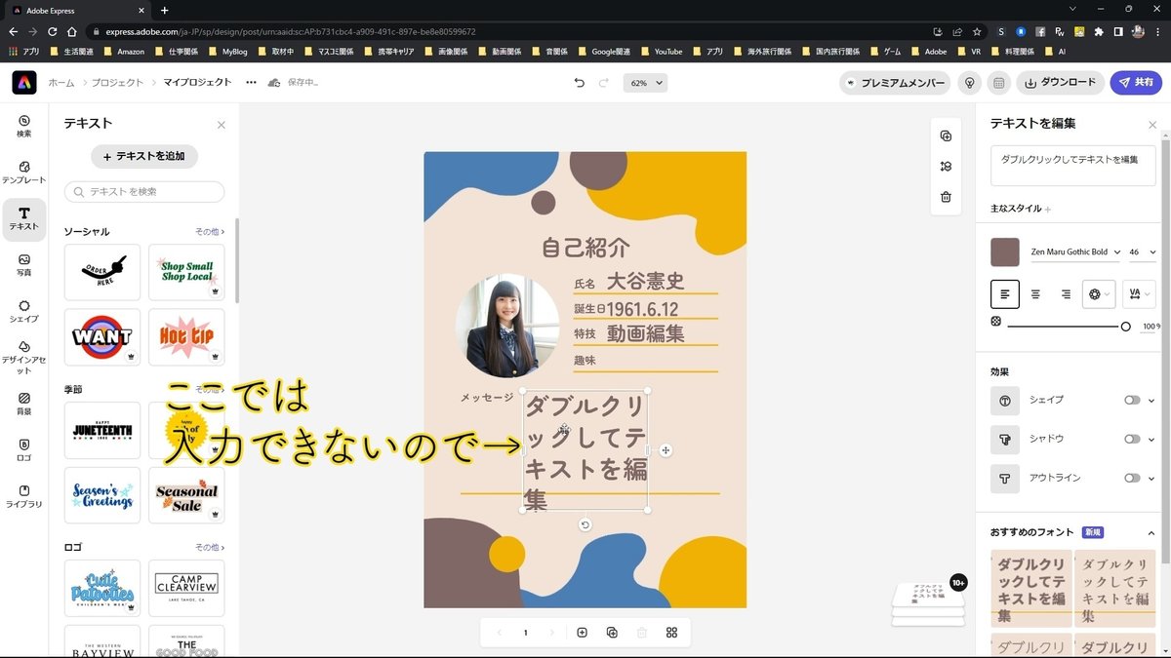Viewport: 1171px width, 658px height.
Task: Click the Premium Member (プレミアムメンバー) button
Action: pos(895,83)
